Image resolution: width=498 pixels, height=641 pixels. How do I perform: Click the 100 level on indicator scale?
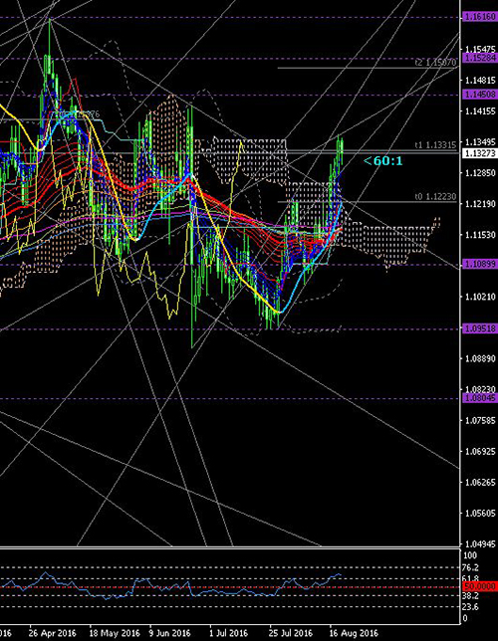coord(470,555)
